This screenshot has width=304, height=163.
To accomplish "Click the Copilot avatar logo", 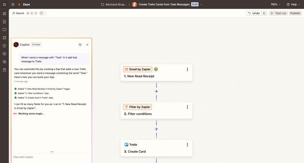I will (x=16, y=45).
